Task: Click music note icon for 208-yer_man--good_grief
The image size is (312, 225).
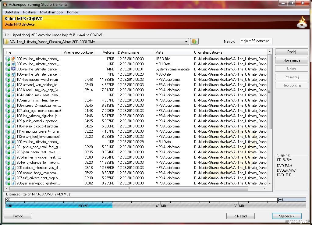Action: [13, 183]
